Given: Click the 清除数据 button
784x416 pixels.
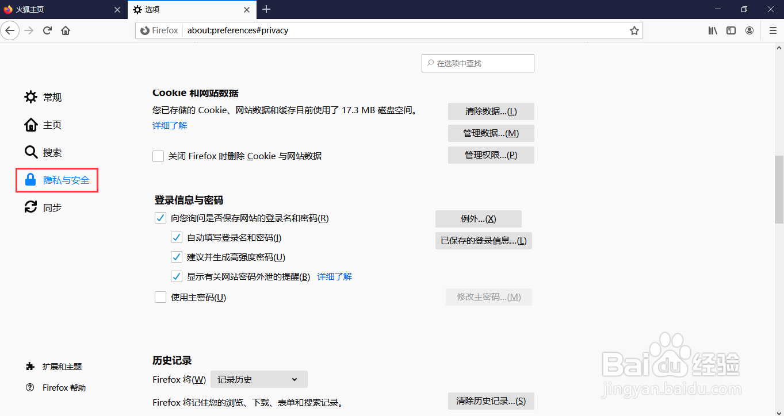Looking at the screenshot, I should (x=491, y=111).
